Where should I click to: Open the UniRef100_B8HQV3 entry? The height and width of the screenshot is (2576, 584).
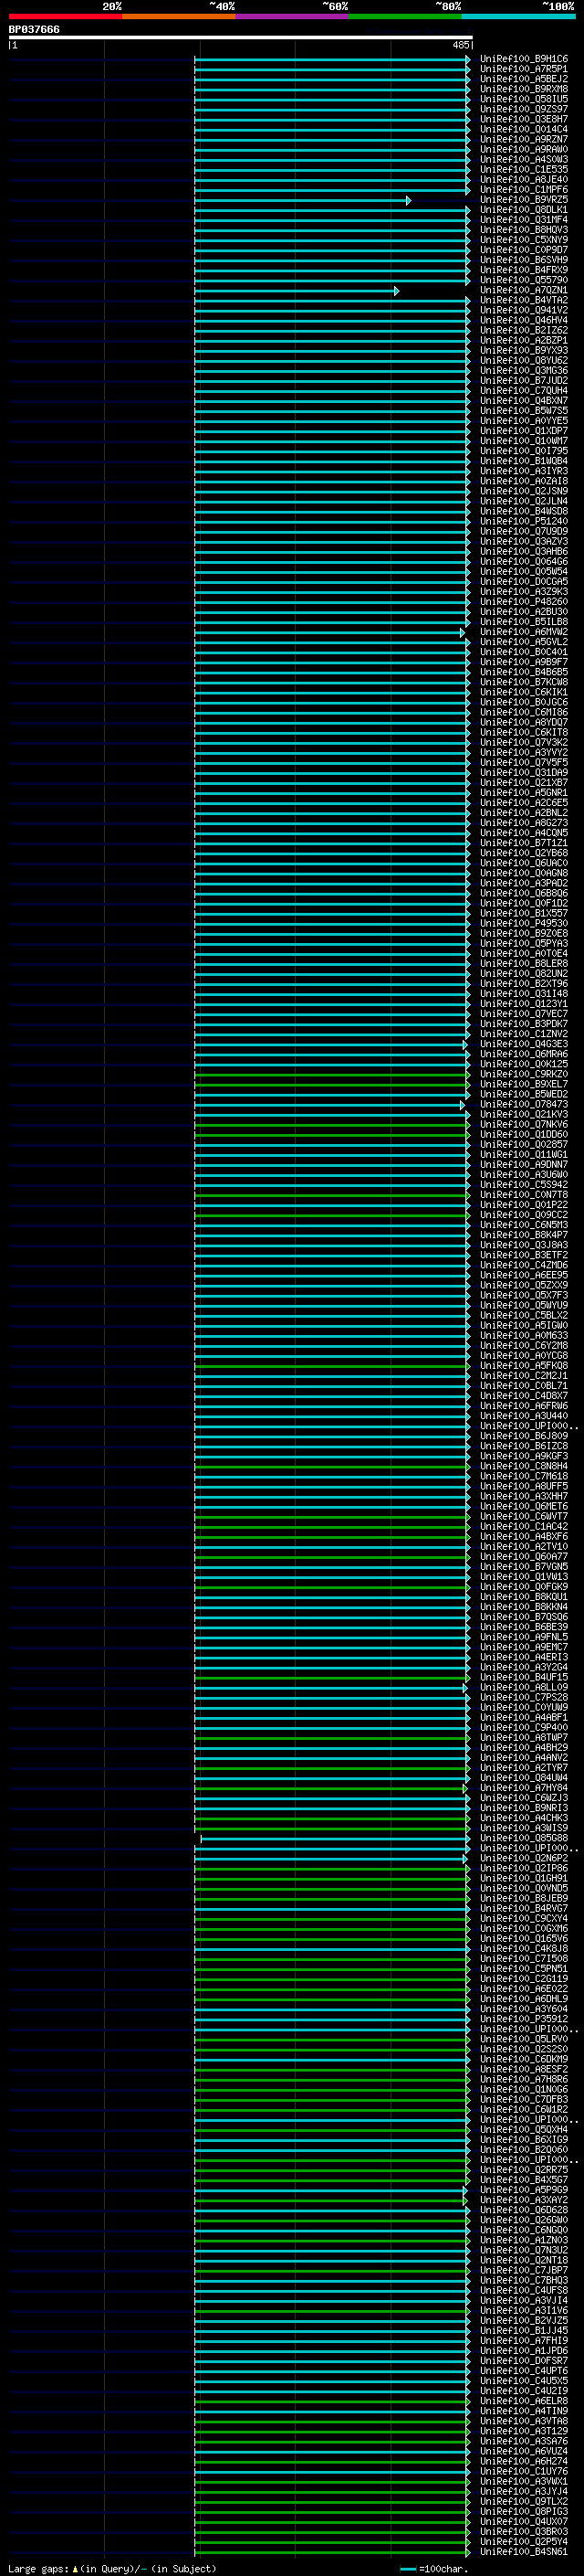[x=523, y=230]
